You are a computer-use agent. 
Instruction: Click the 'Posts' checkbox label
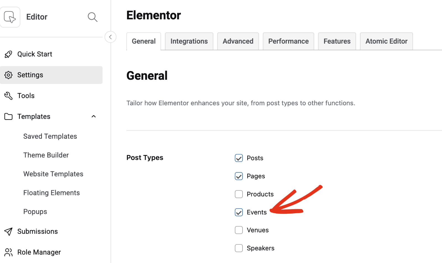255,158
